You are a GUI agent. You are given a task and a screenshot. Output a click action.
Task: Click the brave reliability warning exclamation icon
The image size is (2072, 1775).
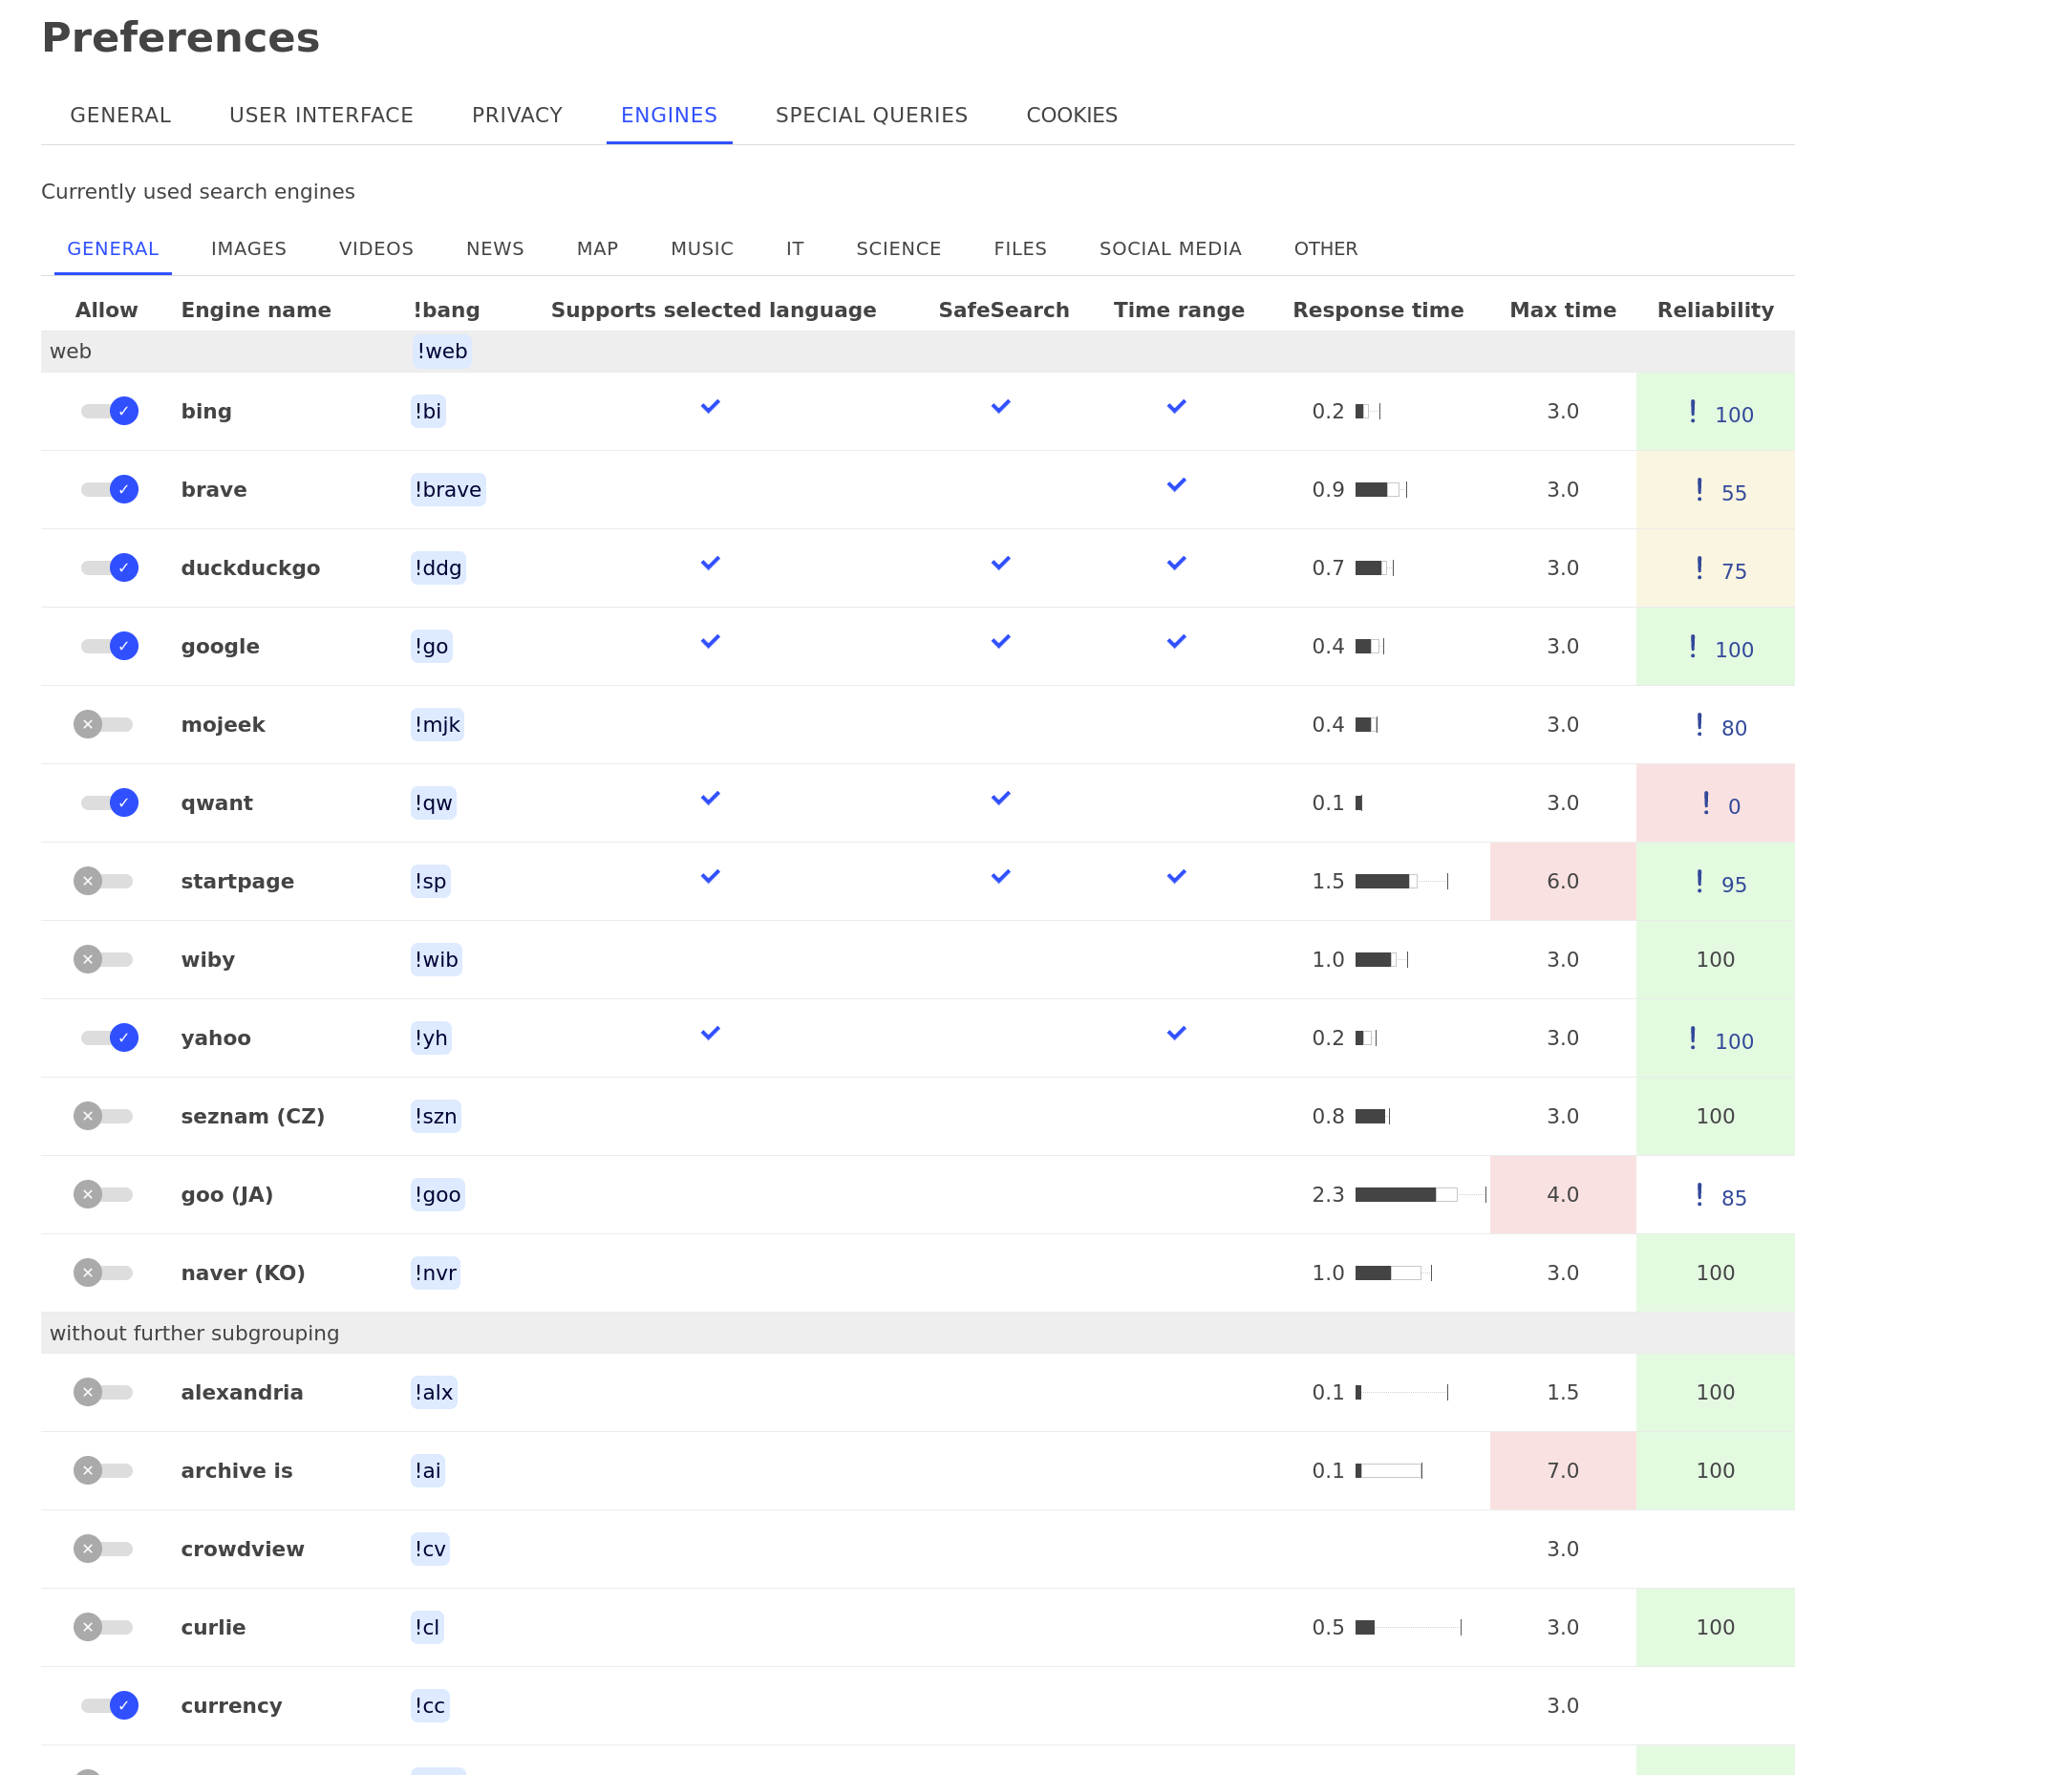click(1699, 489)
